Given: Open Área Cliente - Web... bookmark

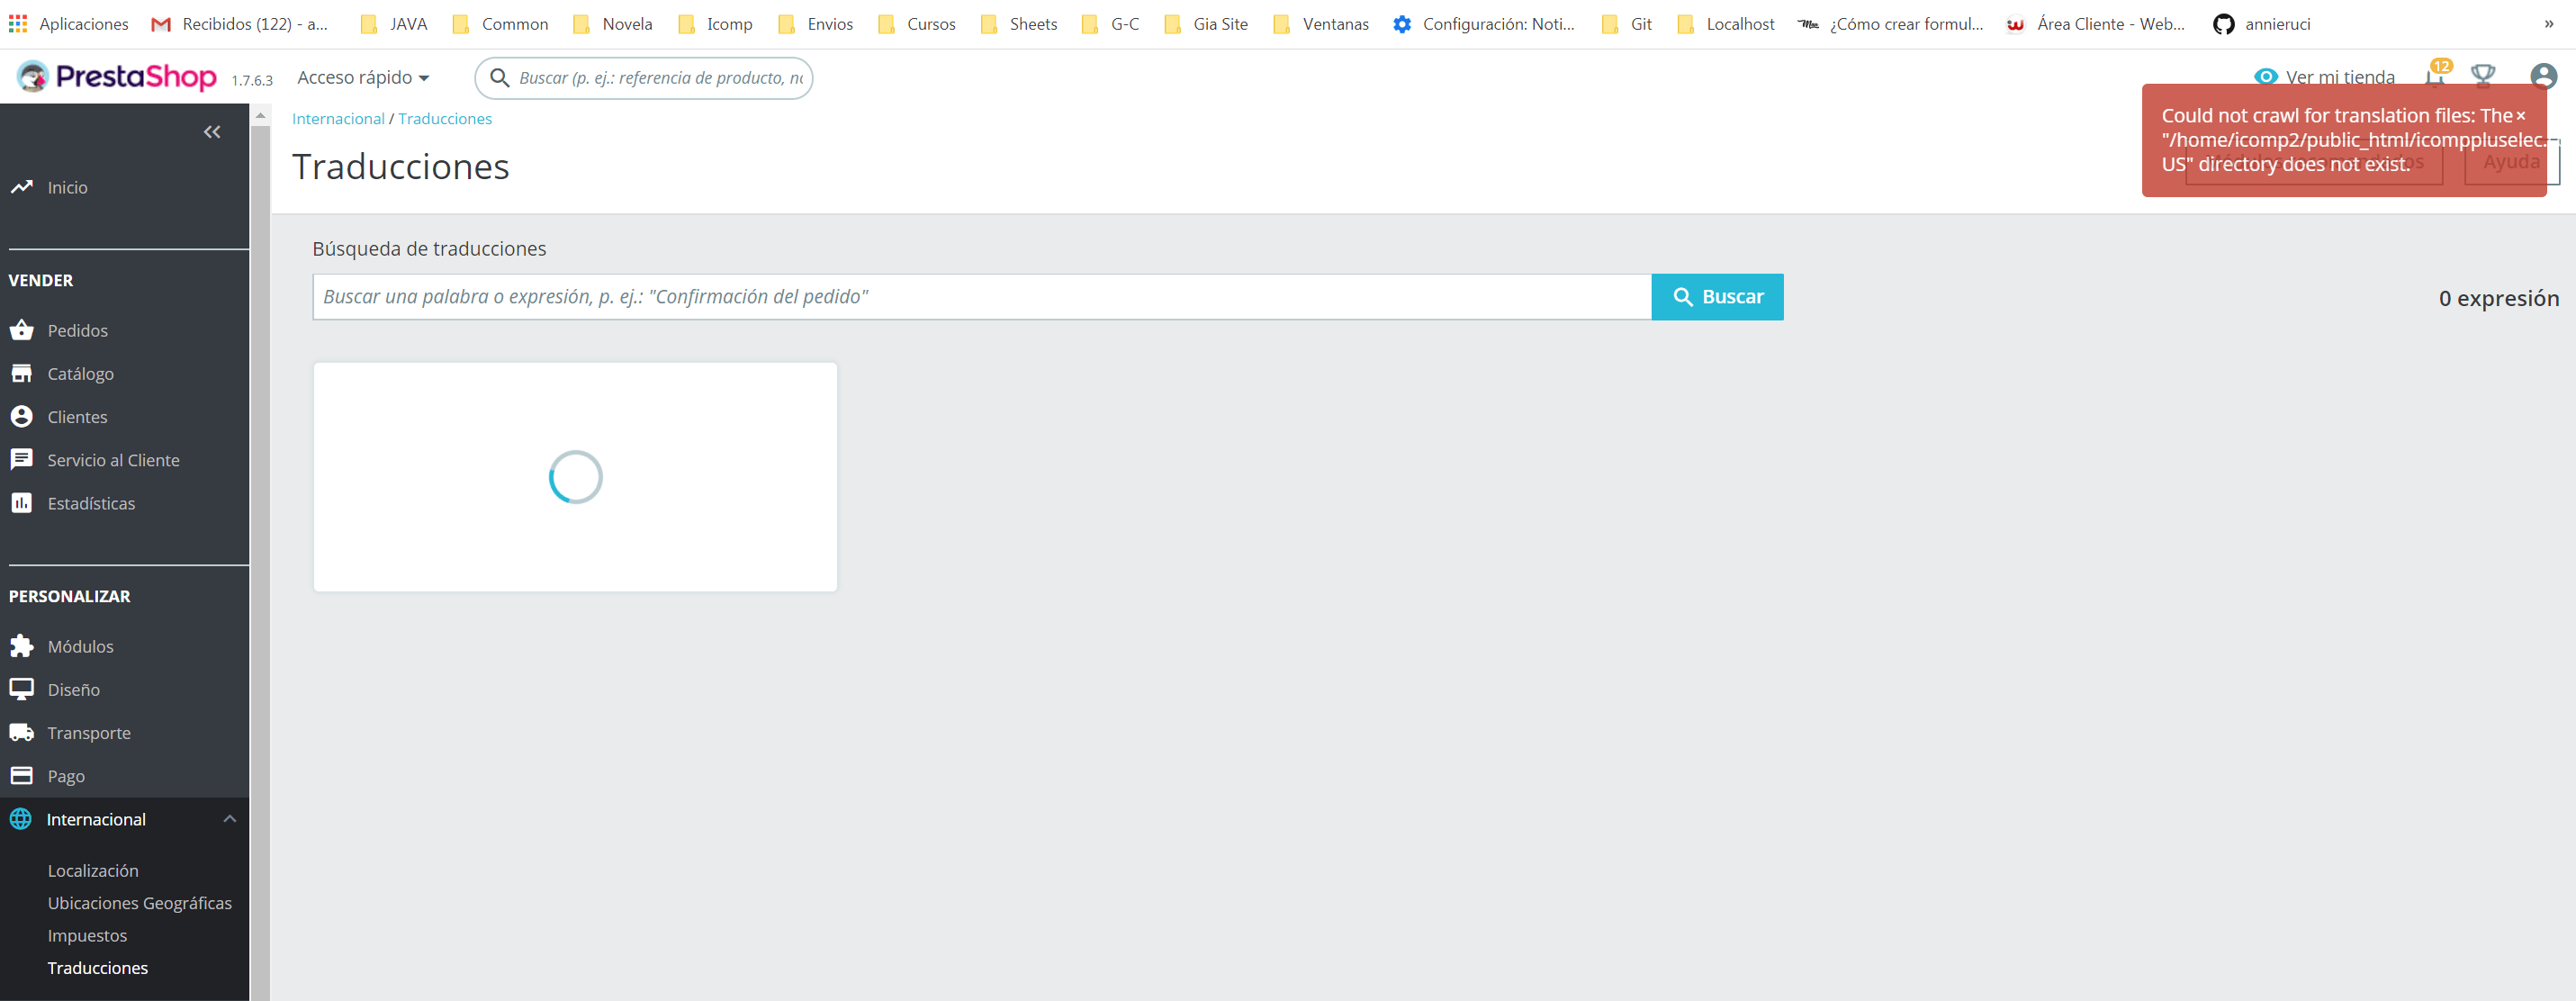Looking at the screenshot, I should click(x=2095, y=23).
